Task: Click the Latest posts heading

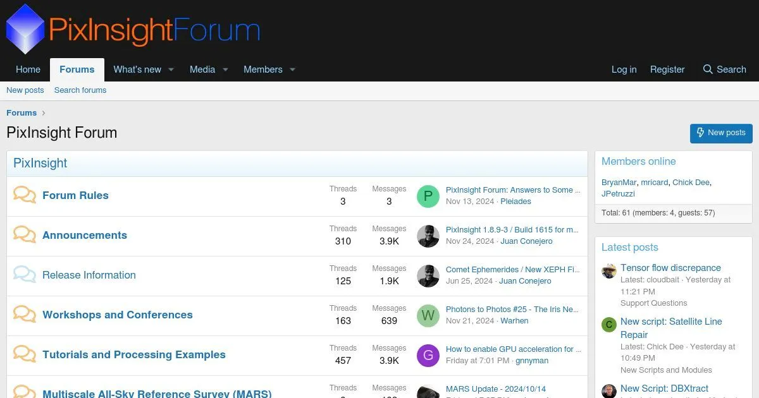Action: pyautogui.click(x=630, y=247)
